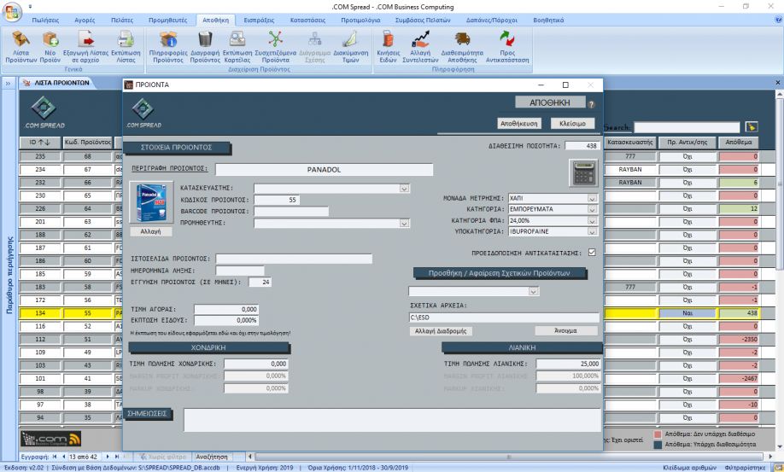Click the help question mark next to ΑΠΟΘΗΚΗ

pyautogui.click(x=591, y=104)
